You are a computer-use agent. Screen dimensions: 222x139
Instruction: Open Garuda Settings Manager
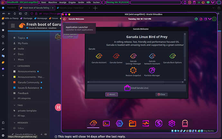[133, 59]
